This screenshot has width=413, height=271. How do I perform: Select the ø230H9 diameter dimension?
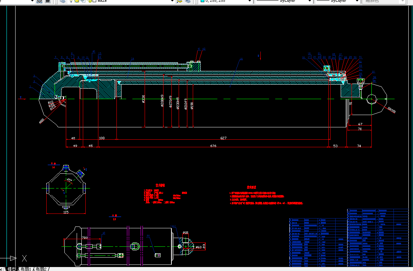(178, 103)
